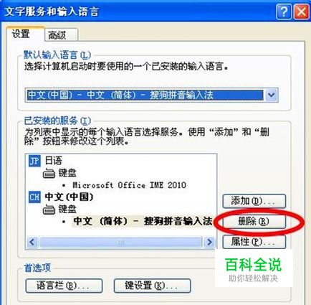Click the 添加(D)... button

[x=254, y=201]
